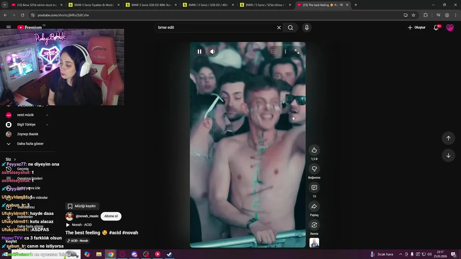Like the Short with thumbs up

coord(314,150)
